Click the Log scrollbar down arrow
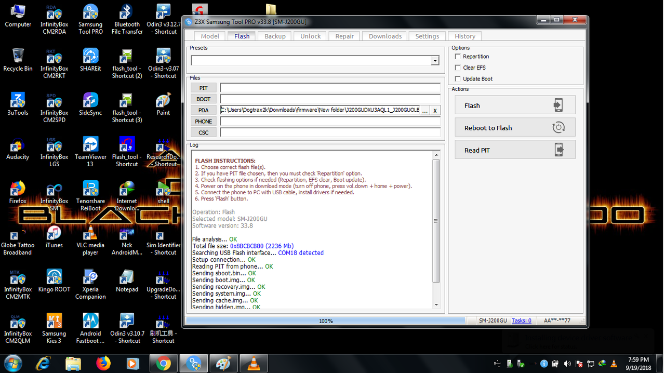The image size is (665, 373). pos(436,305)
